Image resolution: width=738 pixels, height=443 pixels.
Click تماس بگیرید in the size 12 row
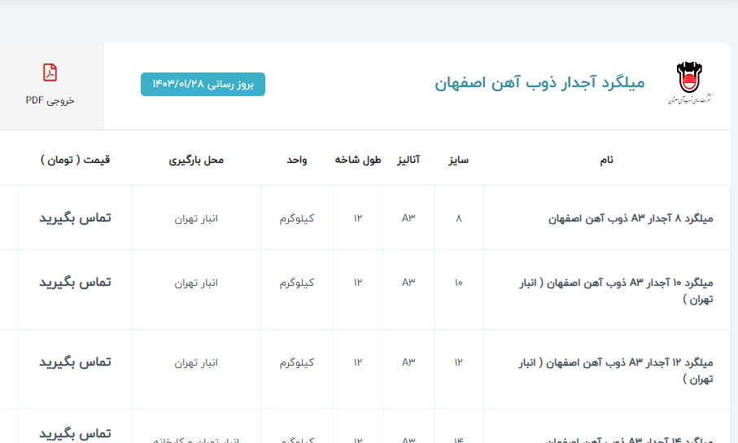coord(75,362)
